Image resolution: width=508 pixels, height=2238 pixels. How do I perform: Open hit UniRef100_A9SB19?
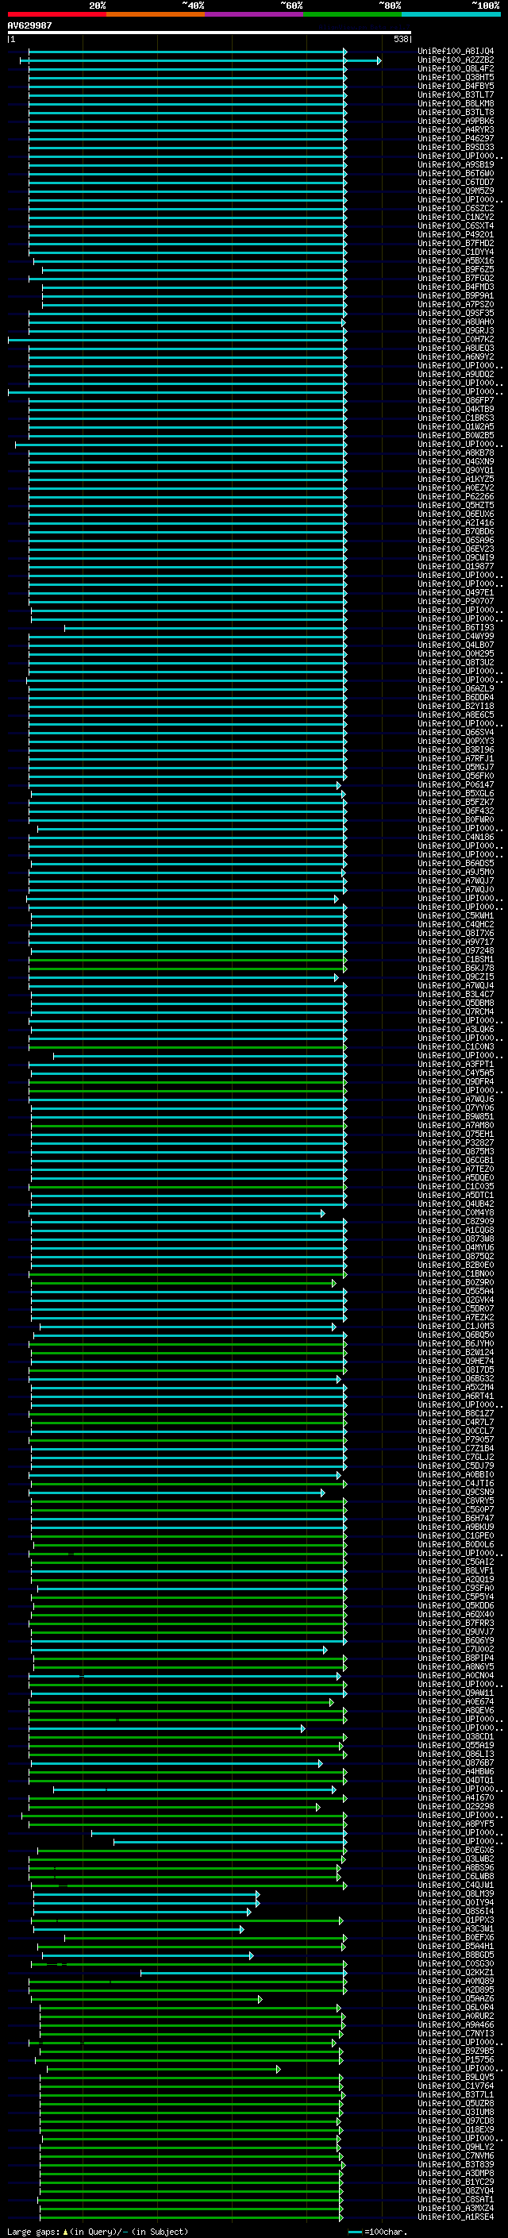coord(456,164)
